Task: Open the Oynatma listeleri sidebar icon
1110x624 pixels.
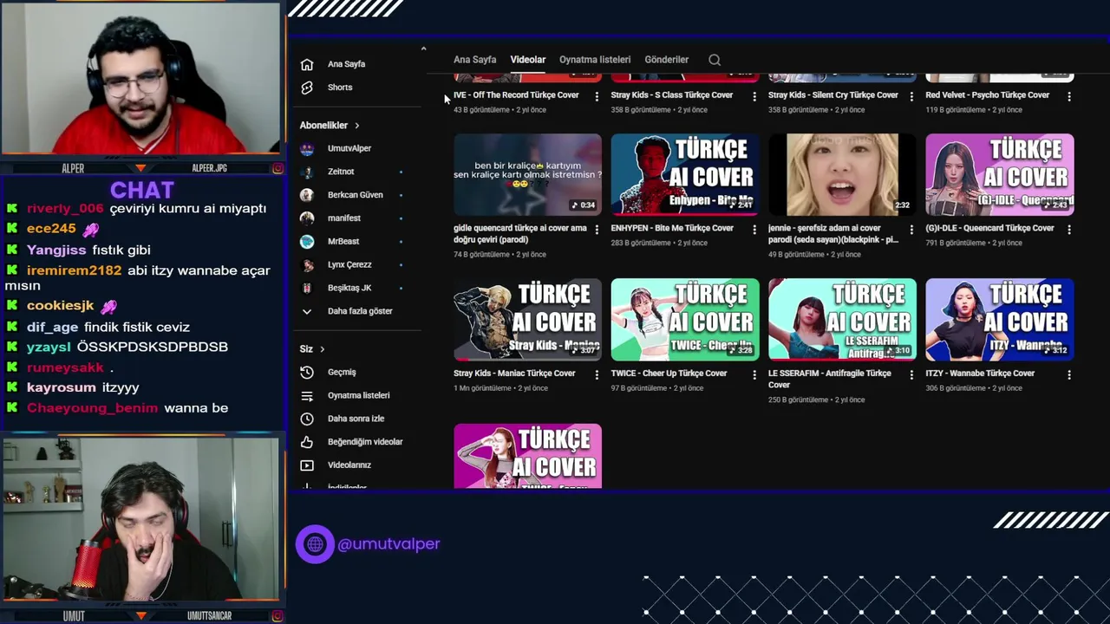Action: pyautogui.click(x=306, y=395)
